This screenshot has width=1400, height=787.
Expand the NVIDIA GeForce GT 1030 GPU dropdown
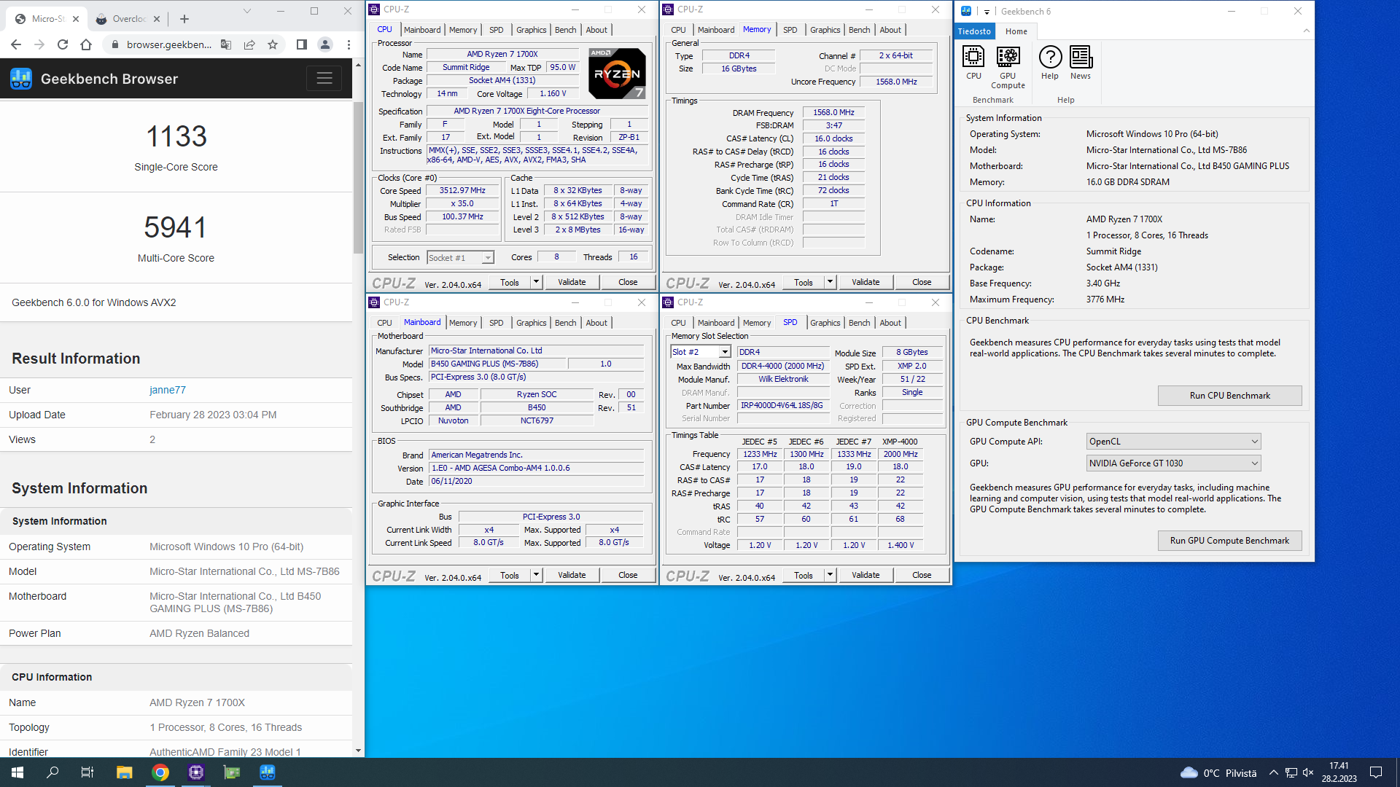pyautogui.click(x=1173, y=463)
